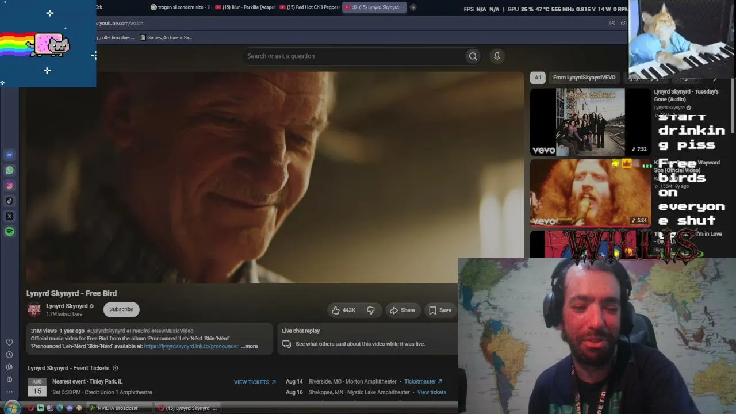Open the Opera icon in taskbar quick launch
This screenshot has height=414, width=736.
click(30, 408)
